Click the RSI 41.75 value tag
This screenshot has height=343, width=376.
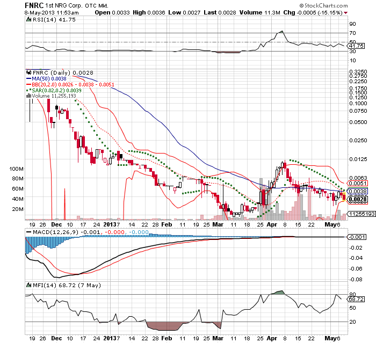coord(356,46)
